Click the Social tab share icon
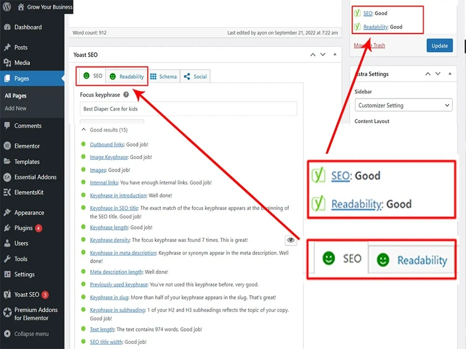Image resolution: width=466 pixels, height=349 pixels. [187, 77]
